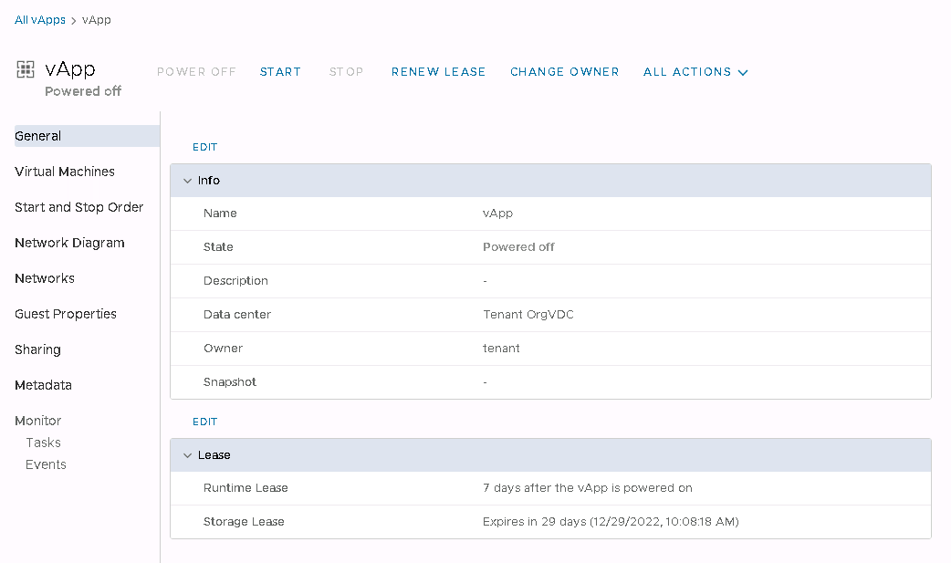The height and width of the screenshot is (563, 951).
Task: Click the Start button
Action: [x=280, y=72]
